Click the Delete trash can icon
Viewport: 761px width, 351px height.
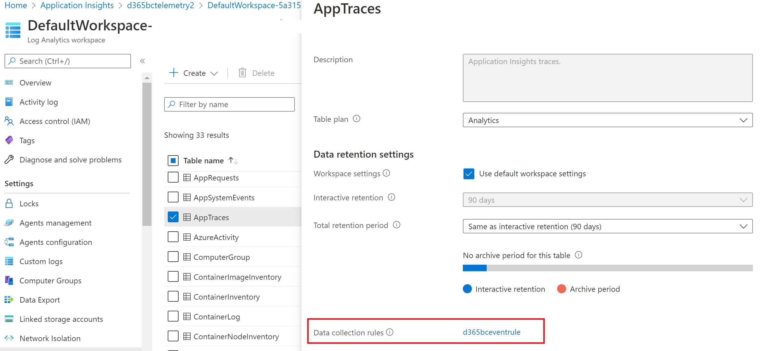[x=242, y=73]
